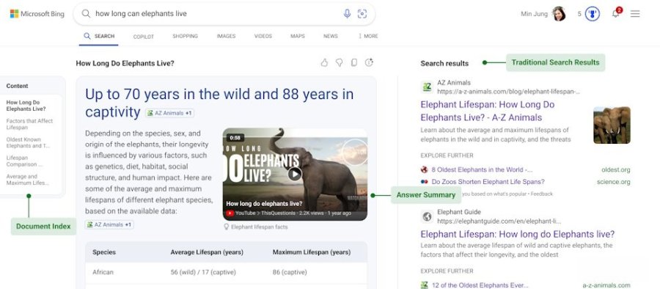
Task: Open the hamburger menu
Action: [x=635, y=14]
